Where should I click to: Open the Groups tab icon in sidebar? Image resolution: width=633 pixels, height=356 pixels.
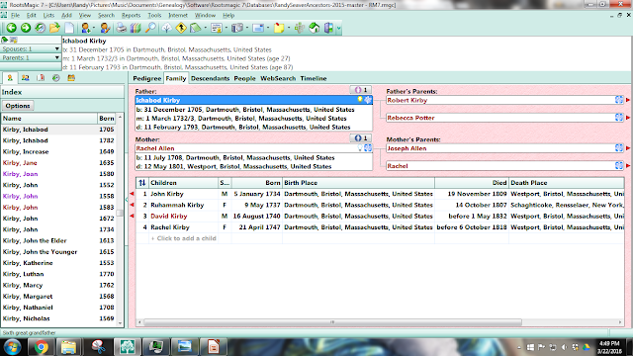click(x=71, y=78)
